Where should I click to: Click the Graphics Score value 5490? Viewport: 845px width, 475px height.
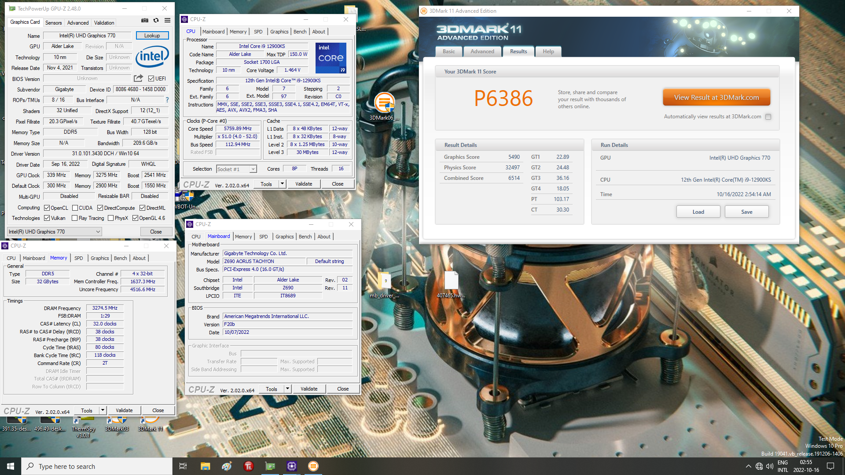[514, 157]
